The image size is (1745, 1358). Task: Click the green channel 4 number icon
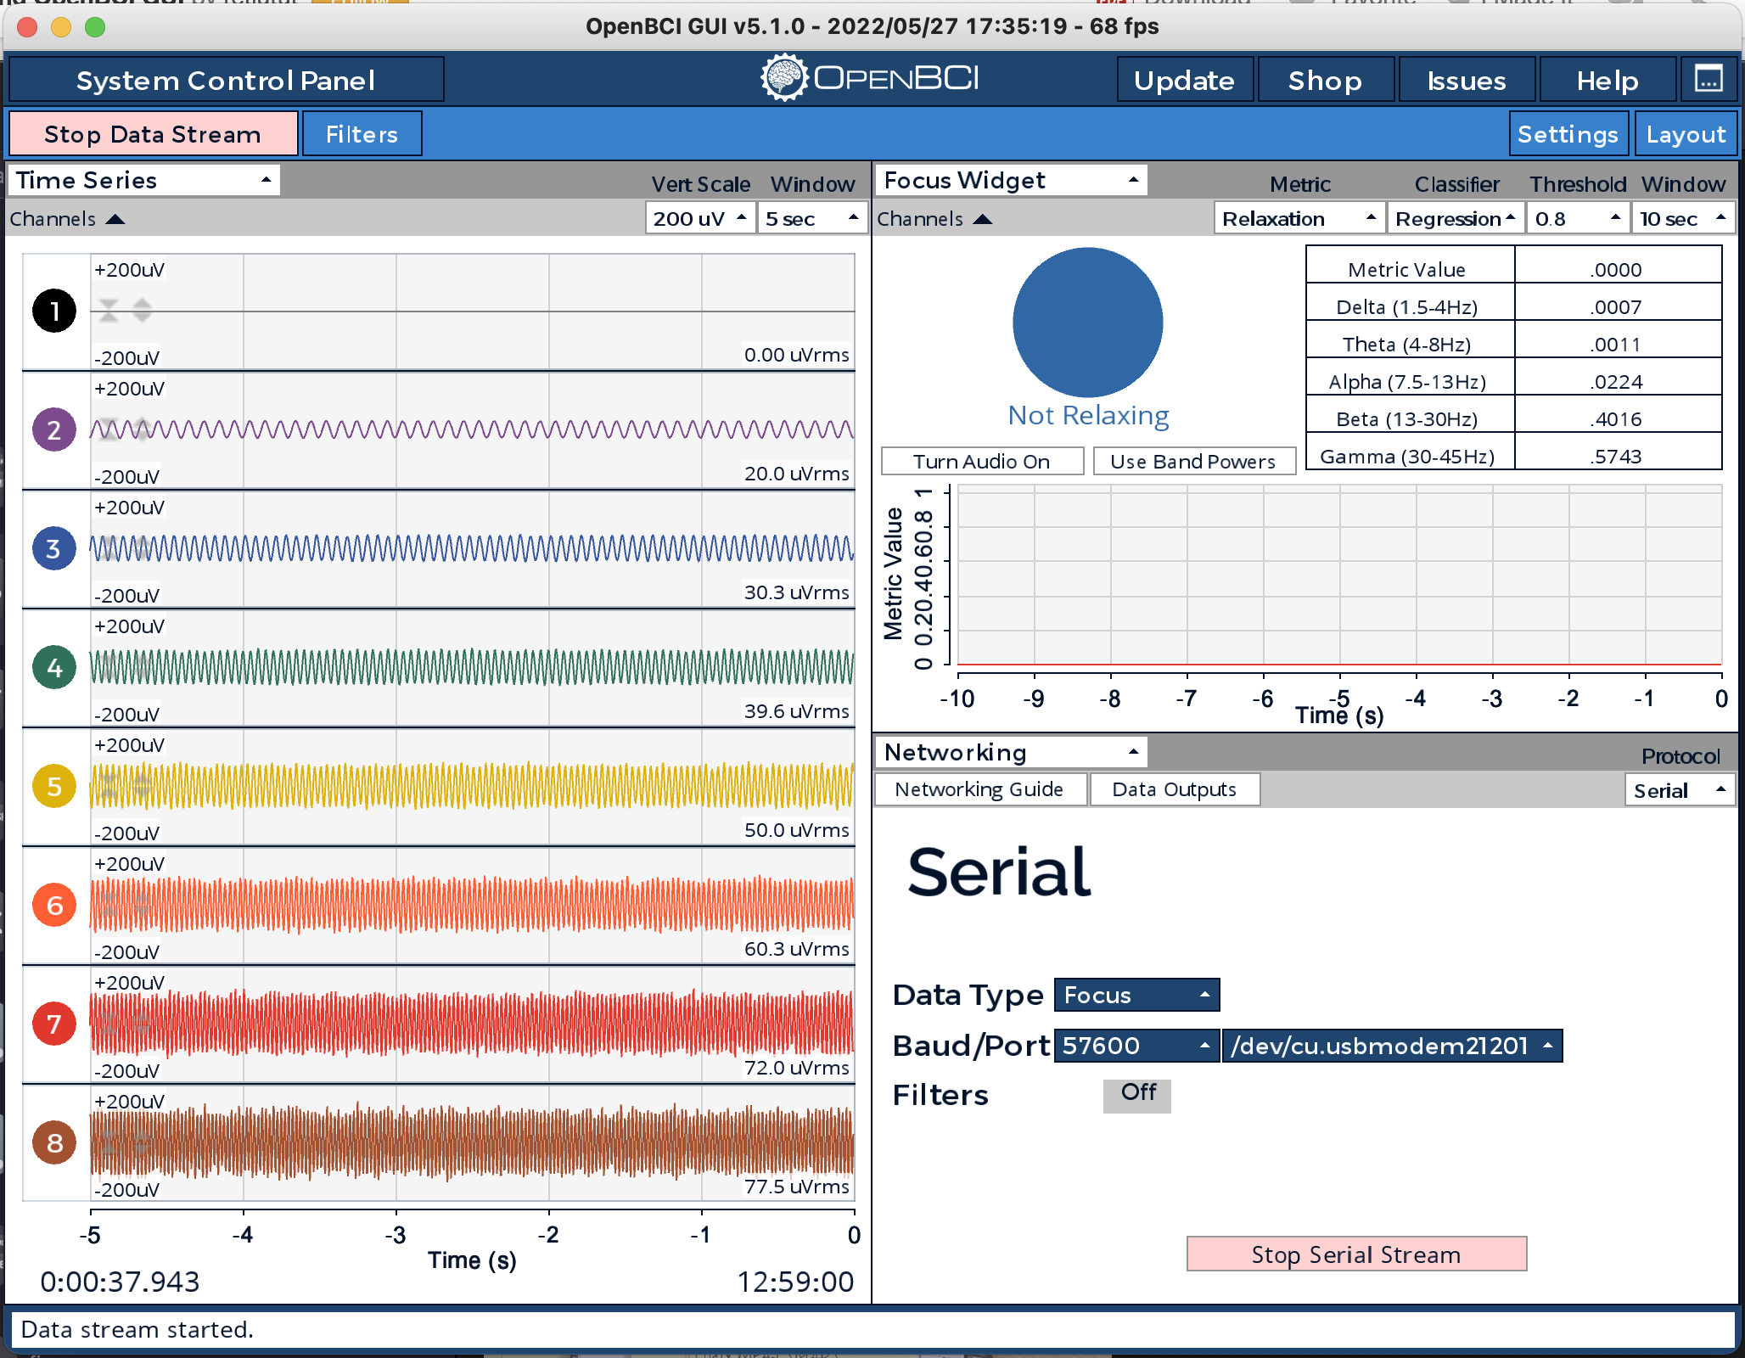(x=53, y=667)
